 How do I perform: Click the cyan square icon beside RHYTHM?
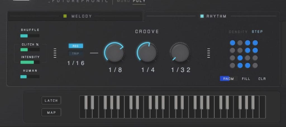click(x=202, y=16)
